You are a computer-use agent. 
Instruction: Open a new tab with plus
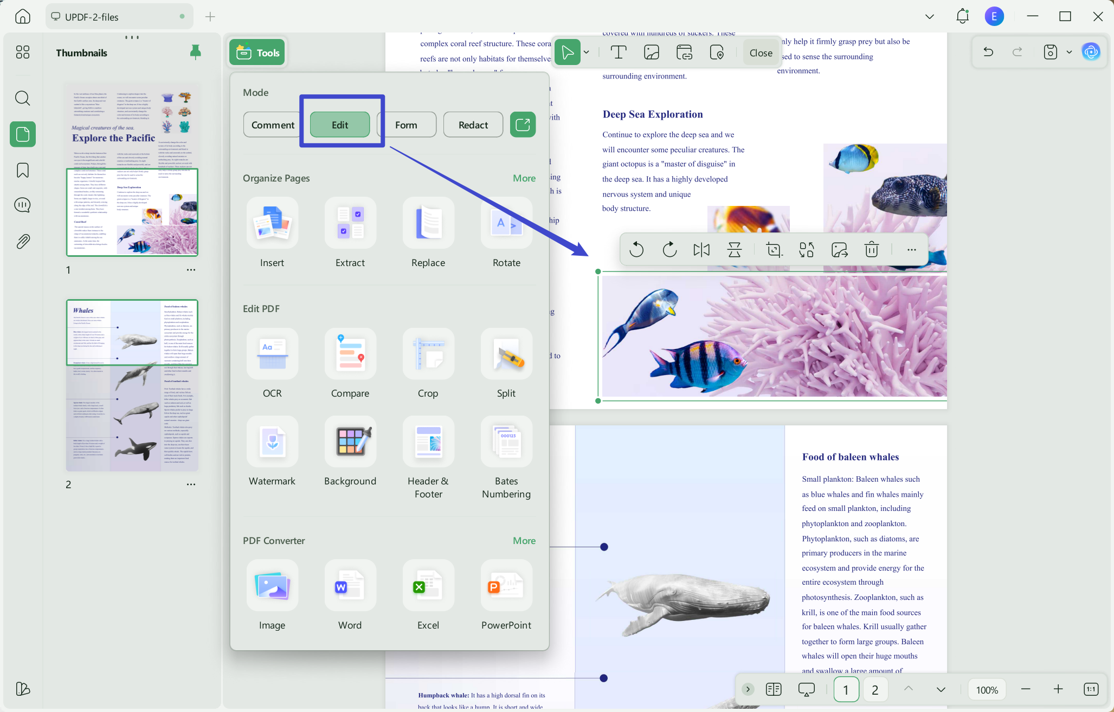click(x=210, y=17)
